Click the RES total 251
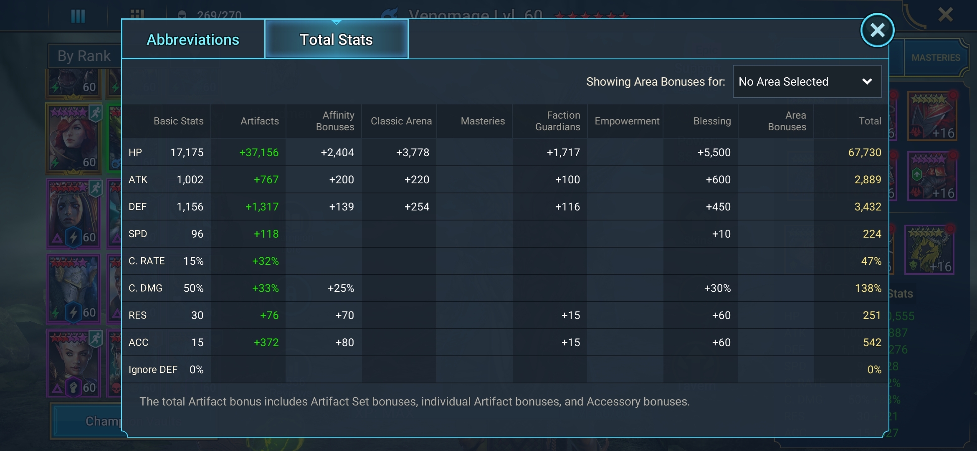The height and width of the screenshot is (451, 977). 872,315
